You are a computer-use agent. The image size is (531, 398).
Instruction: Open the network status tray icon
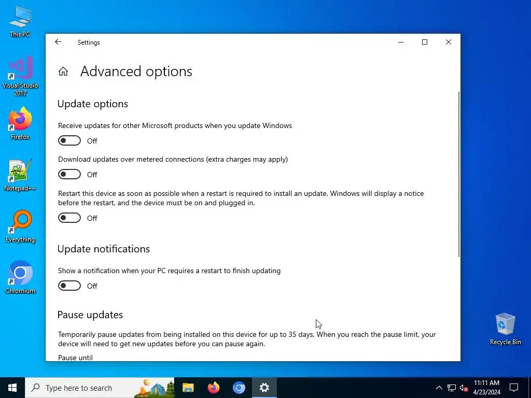[452, 388]
